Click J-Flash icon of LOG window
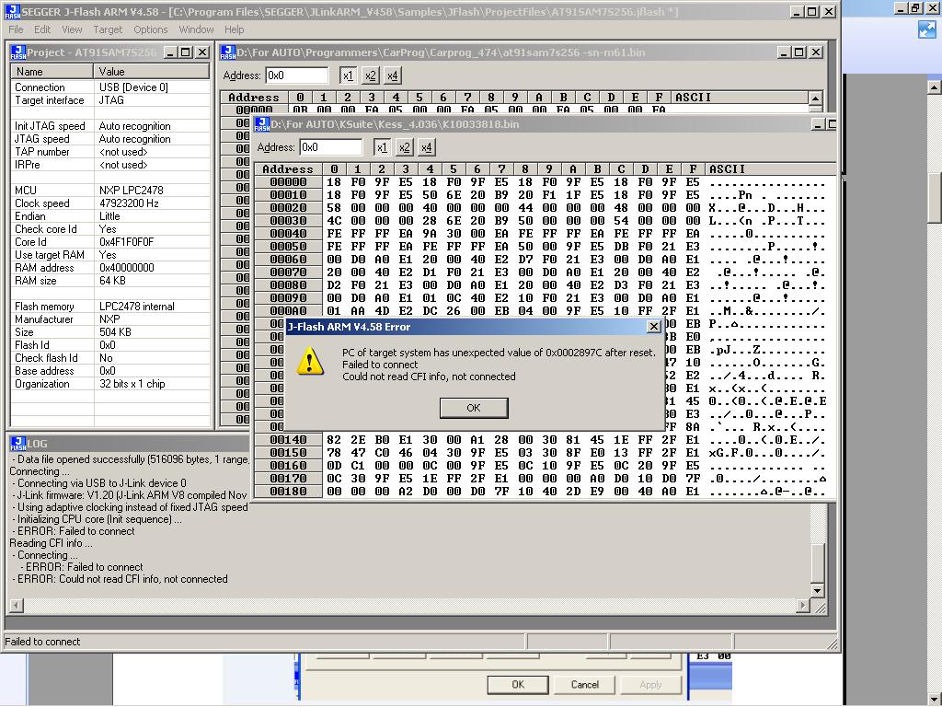 point(18,444)
